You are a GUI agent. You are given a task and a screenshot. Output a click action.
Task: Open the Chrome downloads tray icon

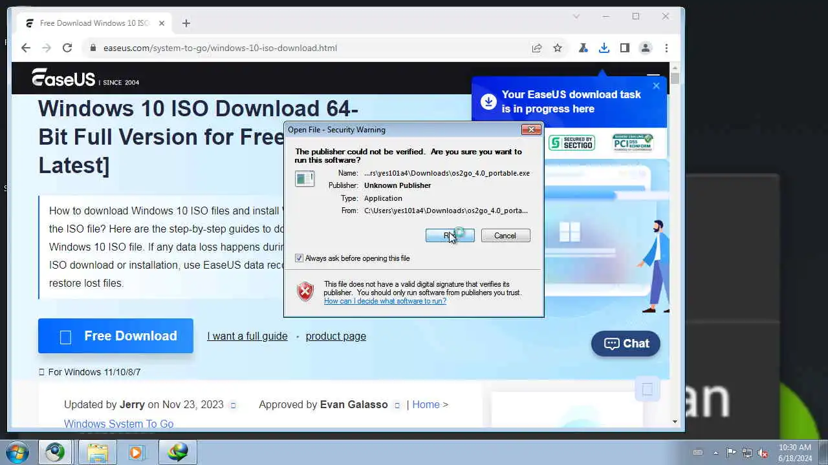pos(604,48)
